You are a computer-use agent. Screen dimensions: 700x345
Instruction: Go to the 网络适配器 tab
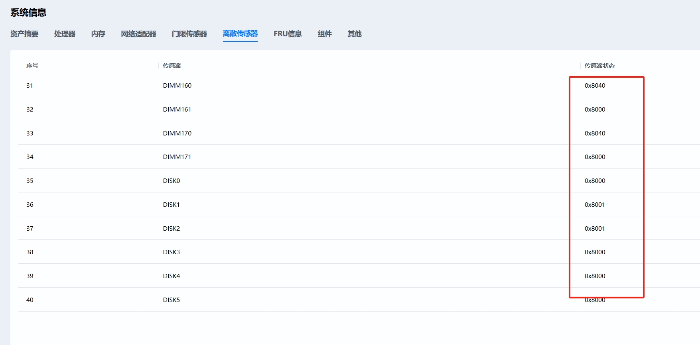pos(138,34)
